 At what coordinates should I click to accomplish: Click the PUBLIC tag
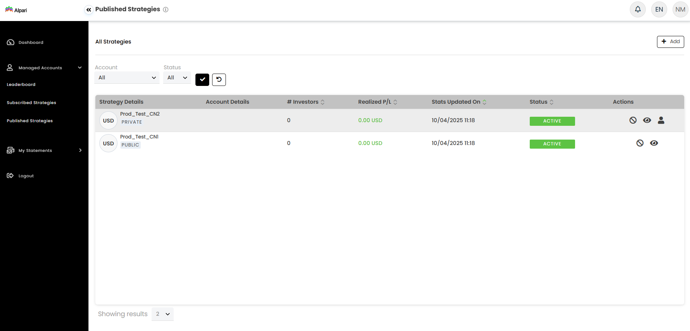[x=130, y=145]
